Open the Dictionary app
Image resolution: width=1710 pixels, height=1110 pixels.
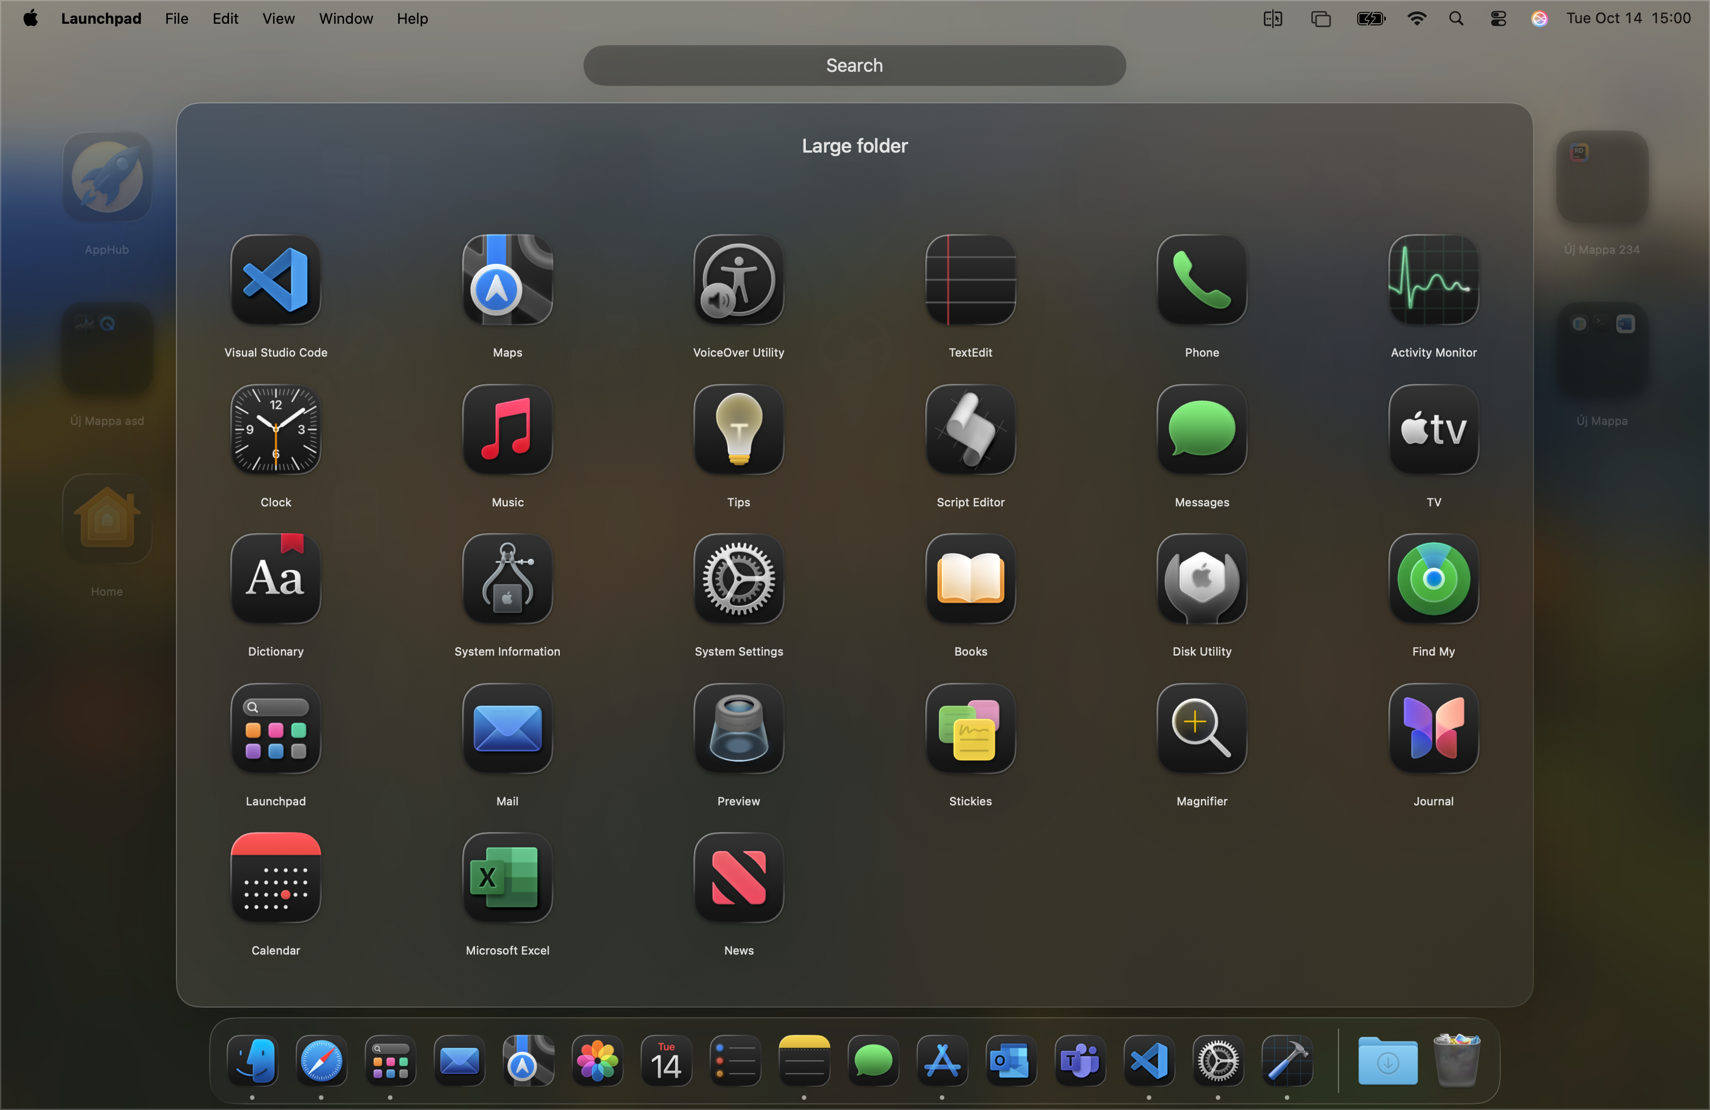[x=275, y=579]
